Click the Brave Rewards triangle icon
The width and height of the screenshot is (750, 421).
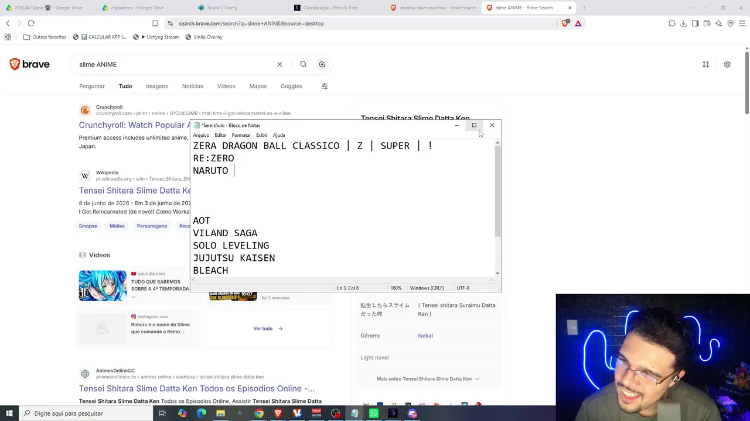[x=578, y=23]
